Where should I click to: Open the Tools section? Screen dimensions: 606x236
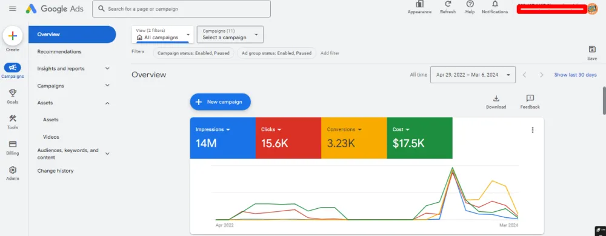coord(12,122)
